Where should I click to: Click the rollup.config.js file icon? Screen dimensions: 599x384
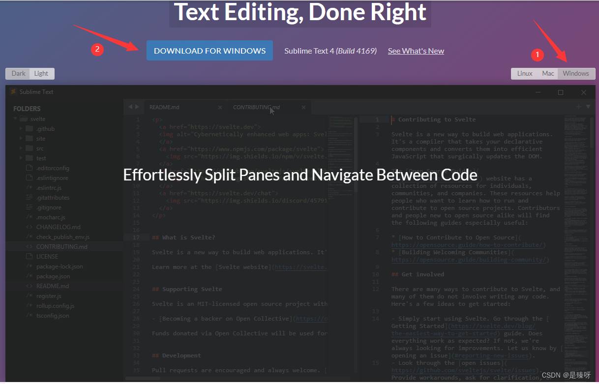point(29,306)
